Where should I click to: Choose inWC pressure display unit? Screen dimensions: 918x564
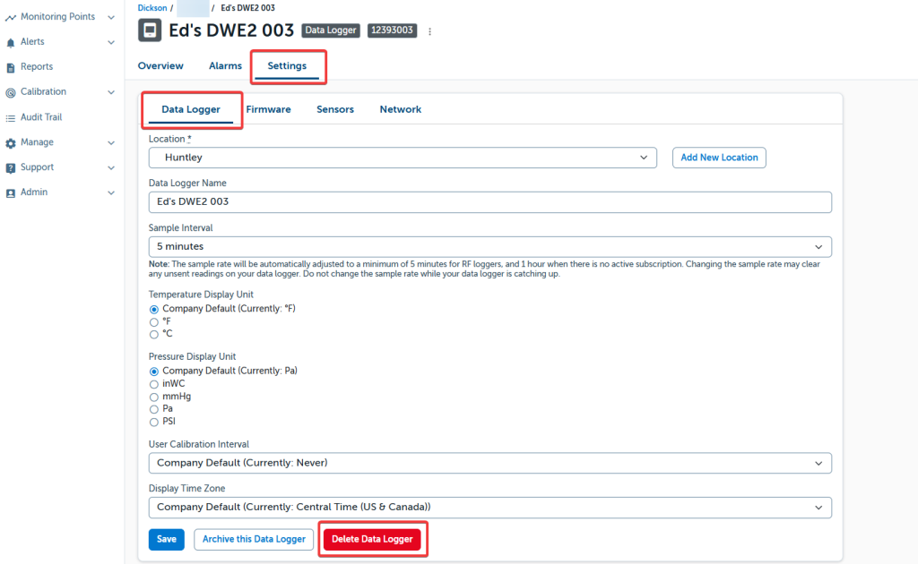[x=154, y=383]
